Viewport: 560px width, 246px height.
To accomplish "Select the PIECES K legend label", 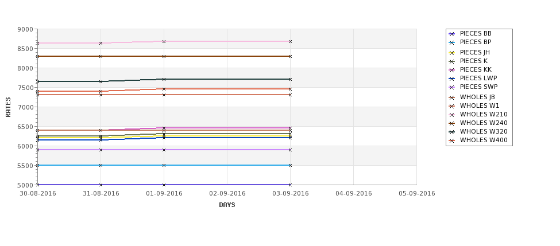I will pos(474,61).
